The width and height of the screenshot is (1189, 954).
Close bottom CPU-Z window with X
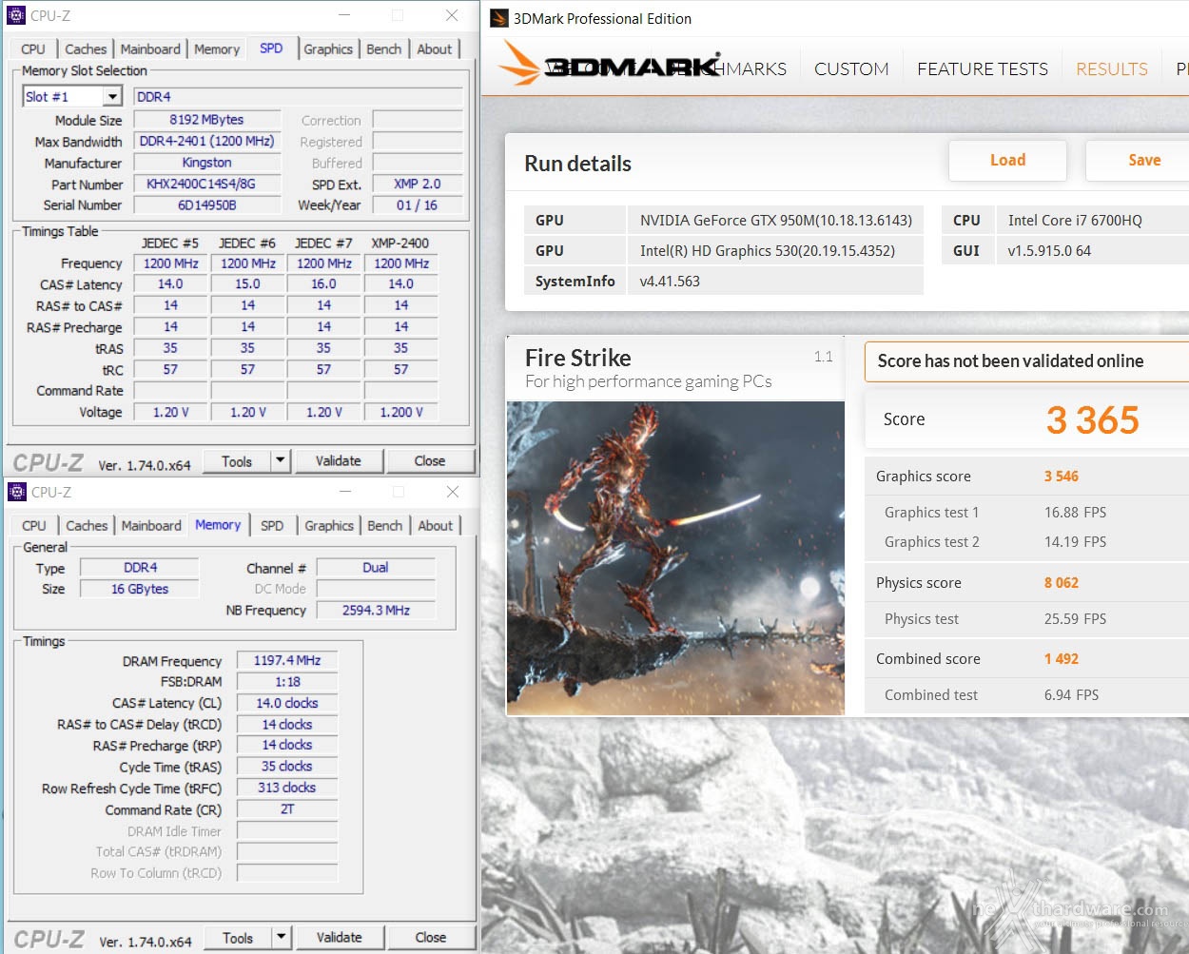453,492
